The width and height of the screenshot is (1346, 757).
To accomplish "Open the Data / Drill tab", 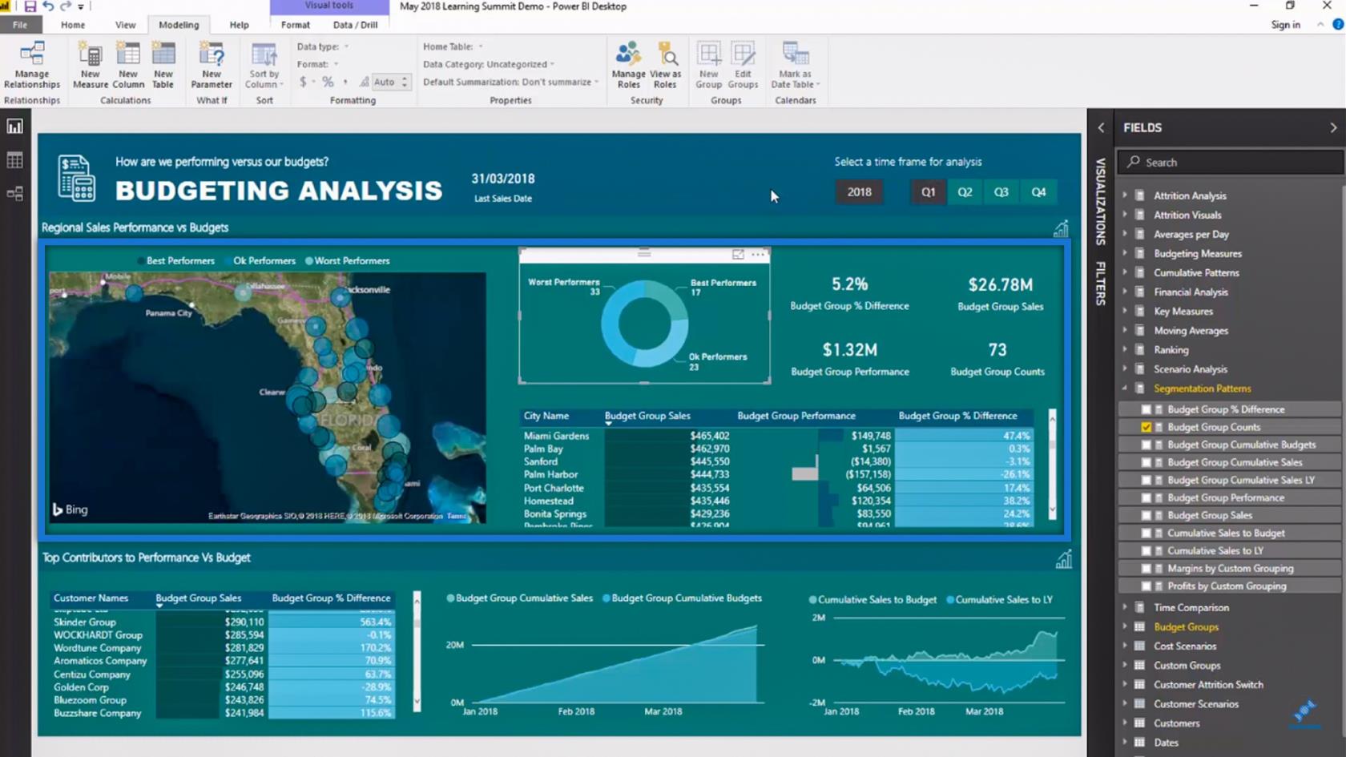I will (355, 25).
